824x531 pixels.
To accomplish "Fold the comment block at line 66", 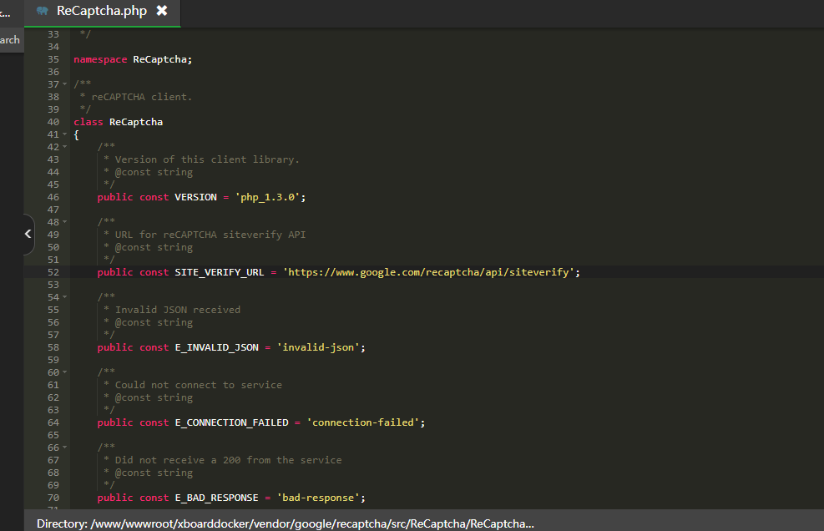I will 65,448.
